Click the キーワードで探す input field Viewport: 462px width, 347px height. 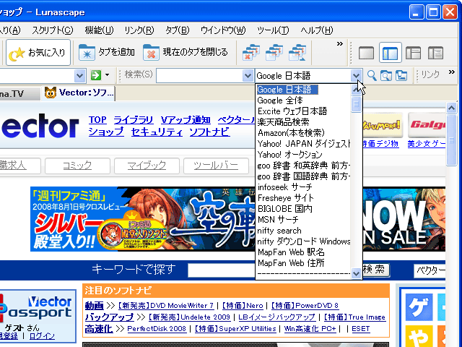click(x=222, y=270)
